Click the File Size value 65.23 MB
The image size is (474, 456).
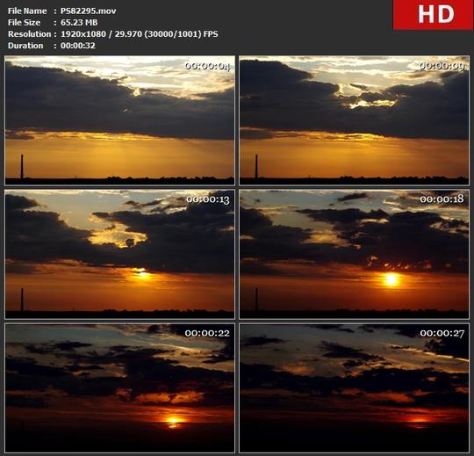[79, 22]
